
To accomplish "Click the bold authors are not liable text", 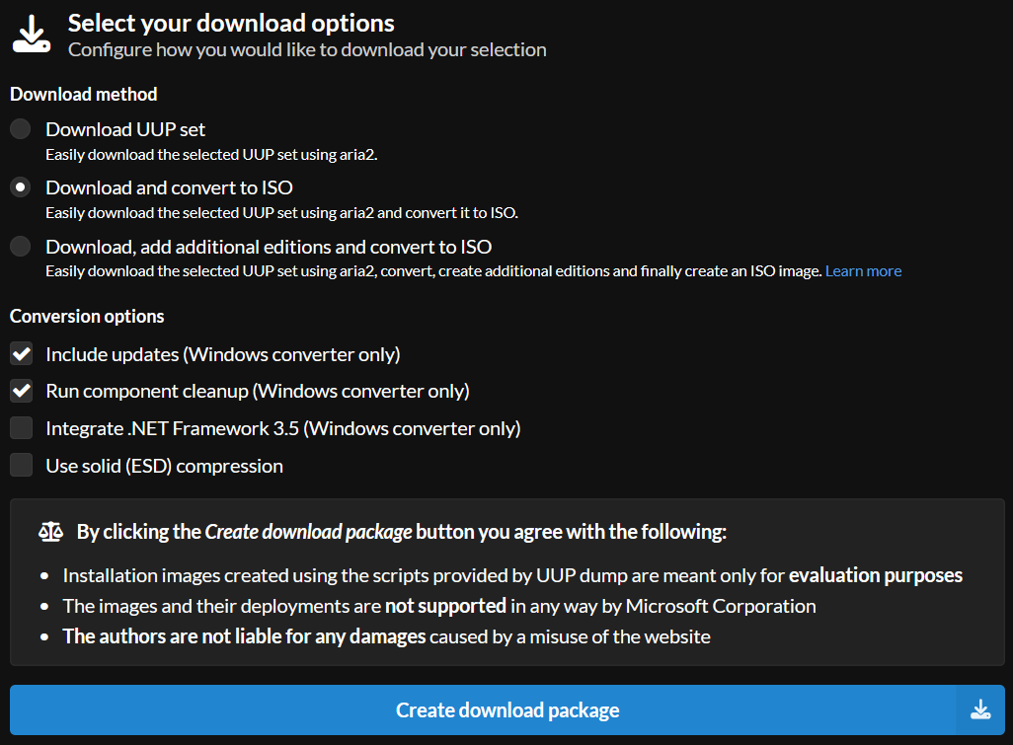I will click(244, 636).
